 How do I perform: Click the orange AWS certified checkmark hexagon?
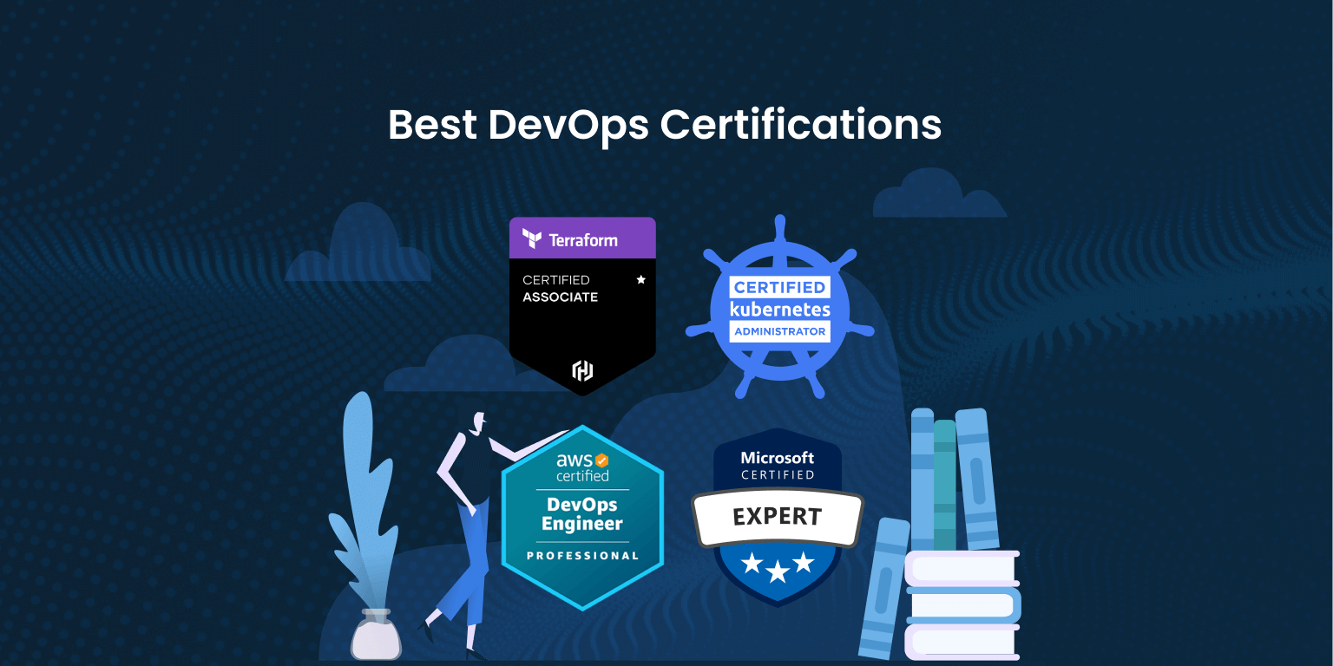point(601,462)
